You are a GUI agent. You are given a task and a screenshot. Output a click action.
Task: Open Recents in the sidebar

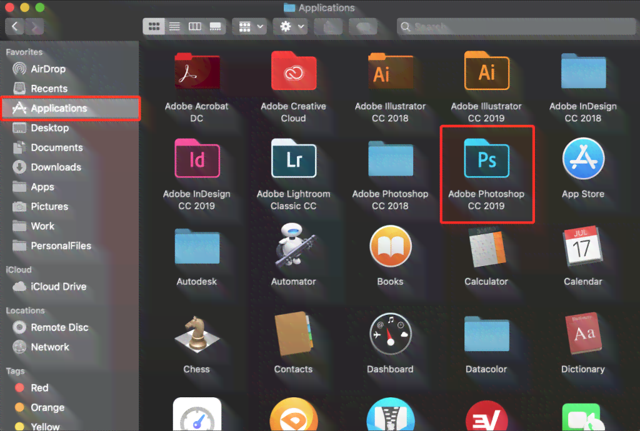[x=69, y=89]
